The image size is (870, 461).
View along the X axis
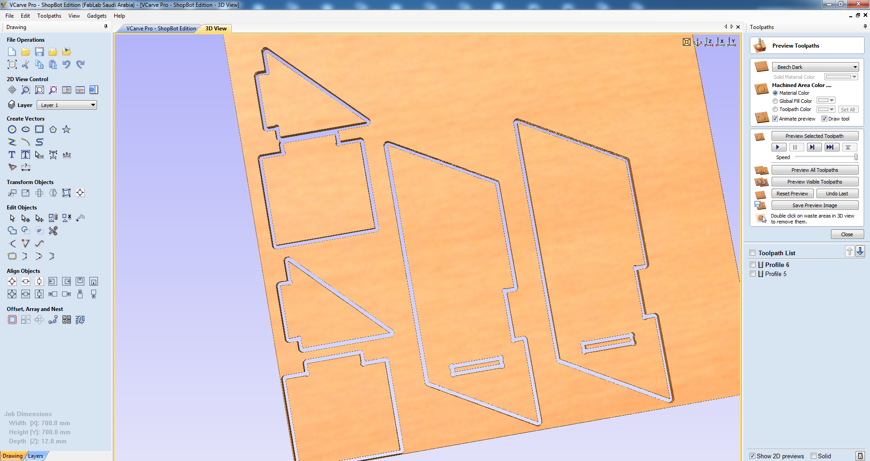(720, 42)
